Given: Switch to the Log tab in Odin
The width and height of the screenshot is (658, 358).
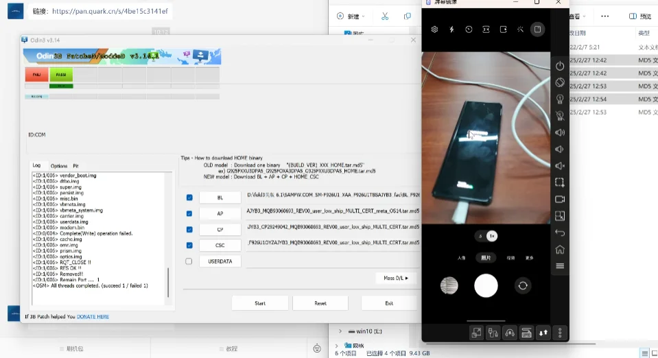Looking at the screenshot, I should [36, 165].
